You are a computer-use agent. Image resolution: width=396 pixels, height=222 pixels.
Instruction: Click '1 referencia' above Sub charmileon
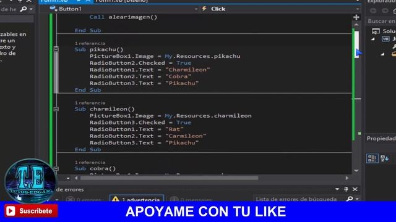coord(90,103)
